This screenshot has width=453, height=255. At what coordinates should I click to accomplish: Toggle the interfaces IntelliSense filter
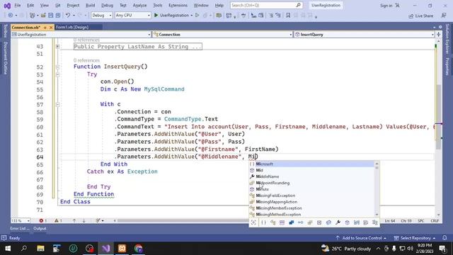[300, 222]
